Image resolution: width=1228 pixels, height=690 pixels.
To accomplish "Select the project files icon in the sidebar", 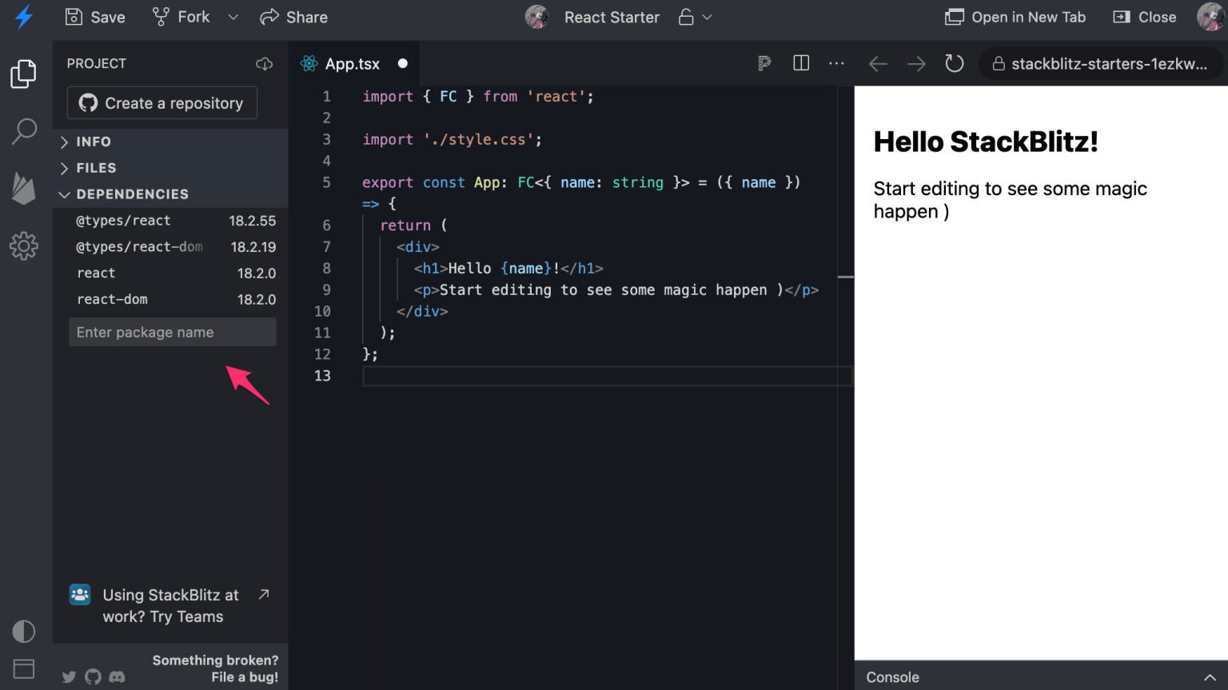I will tap(23, 73).
